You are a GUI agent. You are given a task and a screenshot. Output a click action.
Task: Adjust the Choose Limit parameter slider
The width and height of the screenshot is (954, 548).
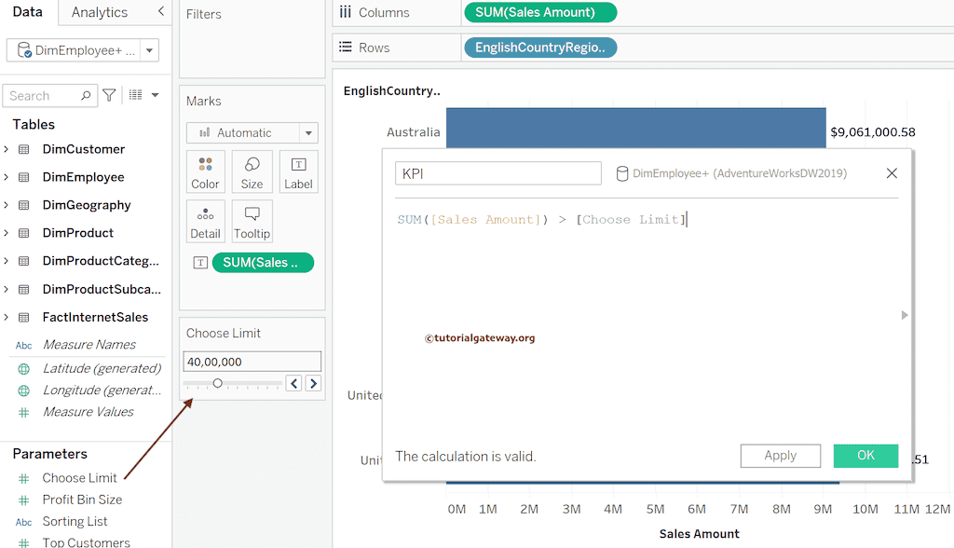pos(218,382)
